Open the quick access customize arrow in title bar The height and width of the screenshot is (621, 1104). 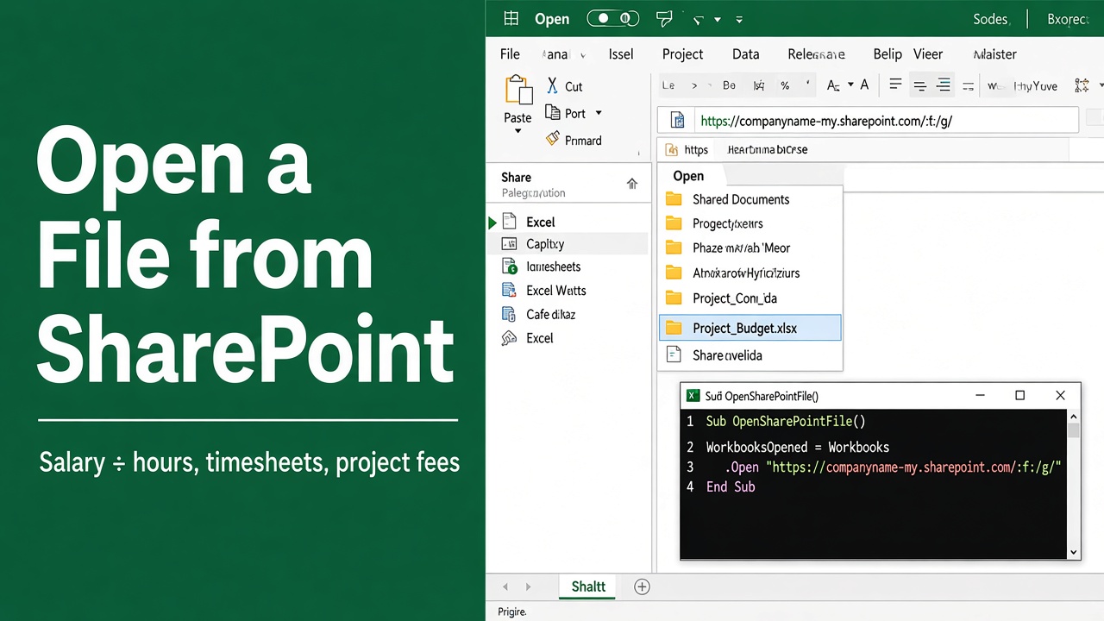740,20
